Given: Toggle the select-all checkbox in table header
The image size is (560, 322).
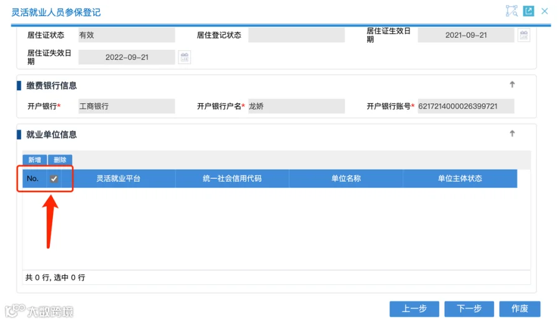Looking at the screenshot, I should 54,178.
